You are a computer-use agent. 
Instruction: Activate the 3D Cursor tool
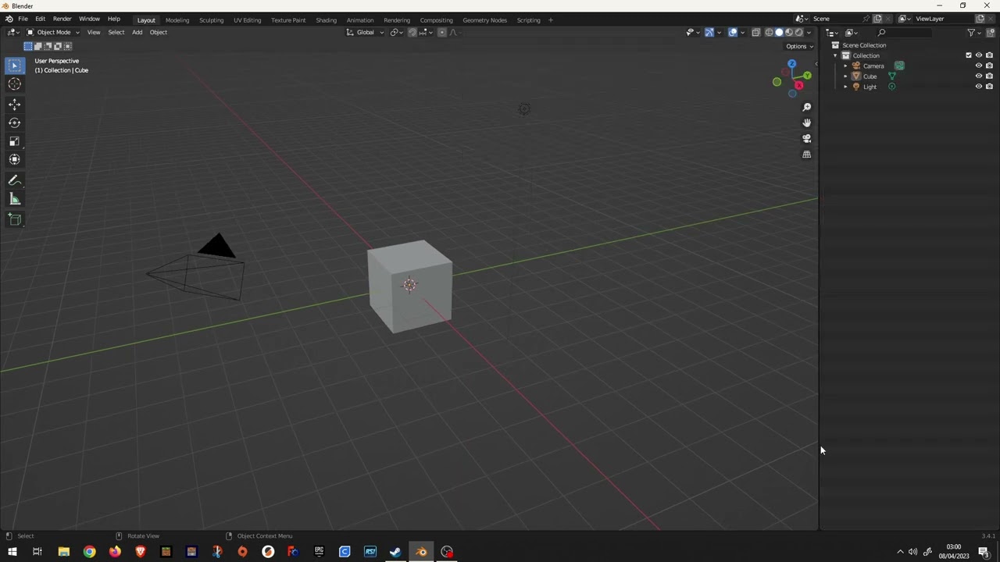[14, 84]
